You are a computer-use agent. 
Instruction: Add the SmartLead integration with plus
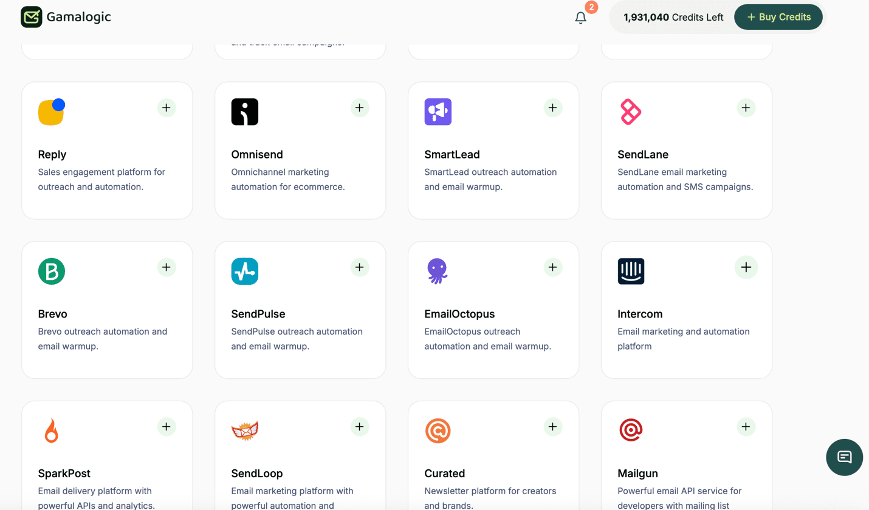coord(552,107)
